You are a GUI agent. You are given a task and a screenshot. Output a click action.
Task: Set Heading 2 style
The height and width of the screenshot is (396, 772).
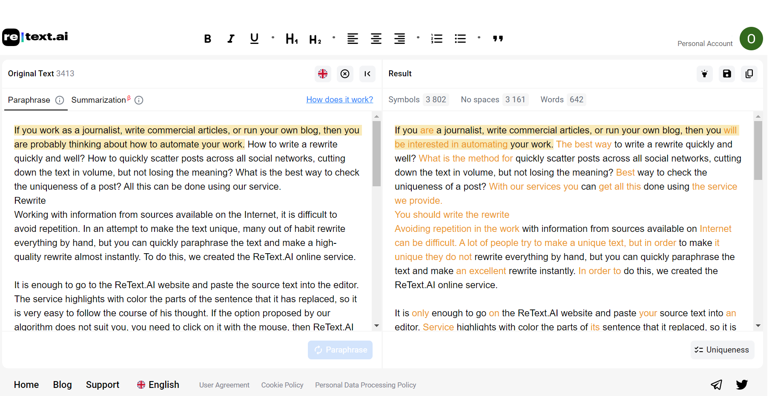[x=315, y=39]
